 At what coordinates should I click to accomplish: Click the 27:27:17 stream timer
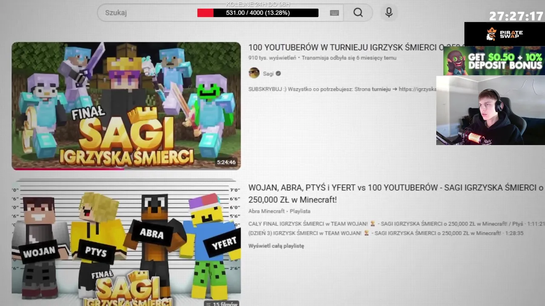pos(516,16)
